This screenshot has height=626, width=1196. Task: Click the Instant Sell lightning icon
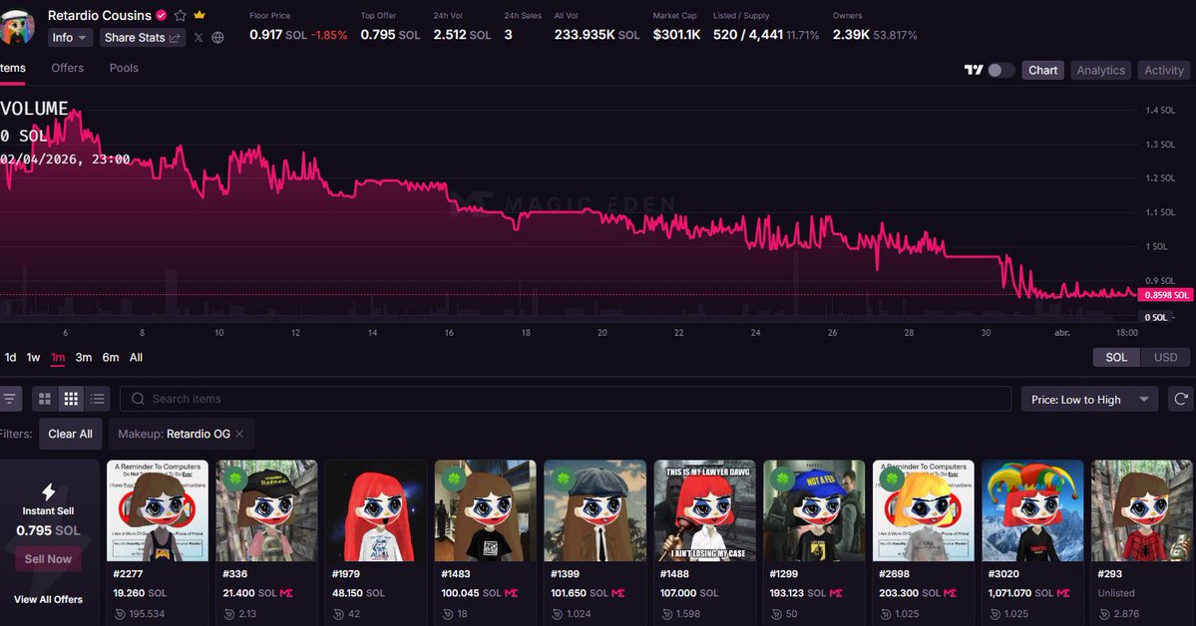click(48, 491)
